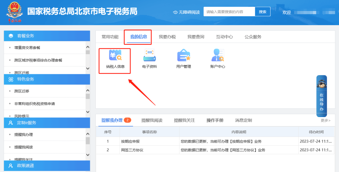Click the search input field
This screenshot has width=339, height=172.
pos(229,12)
